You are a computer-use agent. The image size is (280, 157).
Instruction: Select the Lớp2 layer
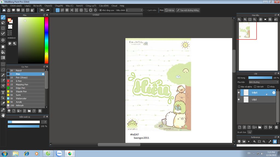256,99
